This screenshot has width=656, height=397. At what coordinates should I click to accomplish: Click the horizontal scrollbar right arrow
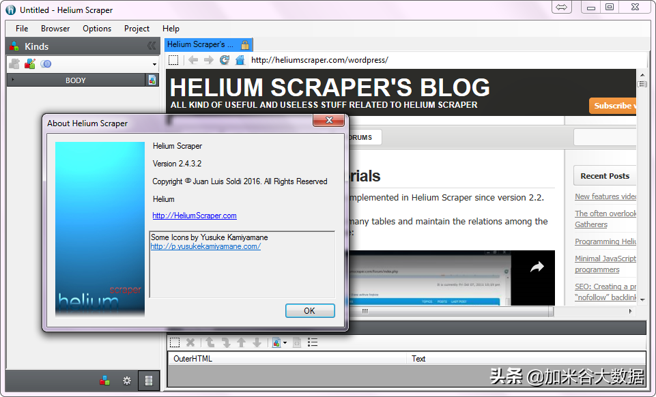(x=631, y=311)
